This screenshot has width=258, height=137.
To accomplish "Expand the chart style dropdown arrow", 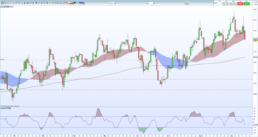I will [190, 3].
